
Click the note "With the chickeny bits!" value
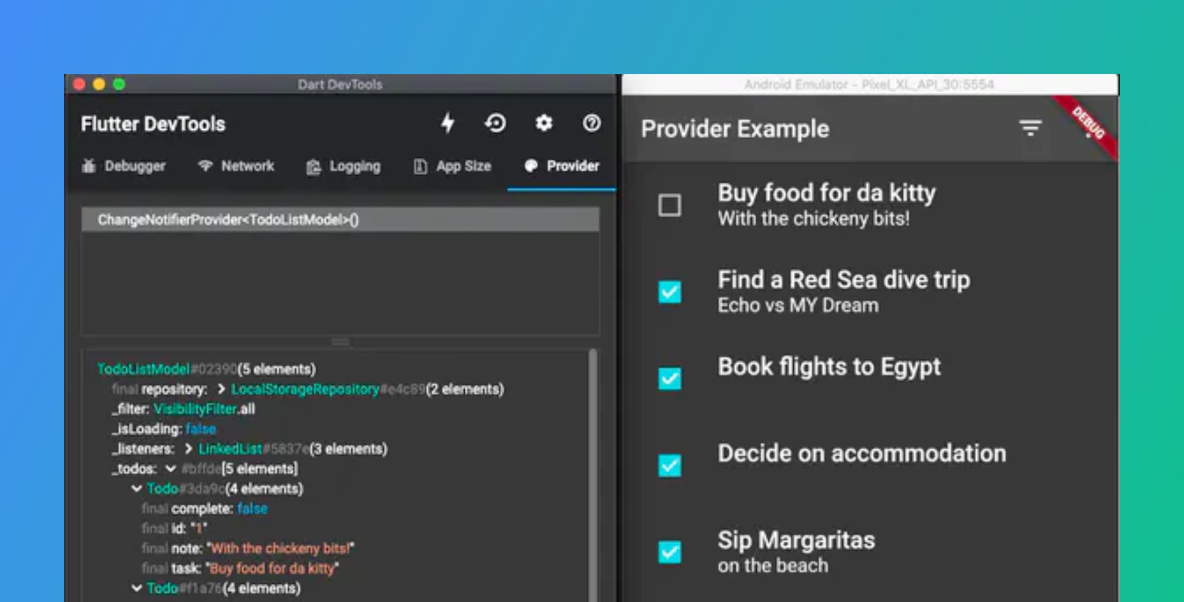tap(281, 548)
